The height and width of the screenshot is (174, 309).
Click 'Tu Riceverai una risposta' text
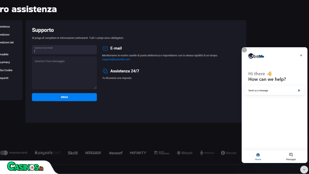point(117,78)
